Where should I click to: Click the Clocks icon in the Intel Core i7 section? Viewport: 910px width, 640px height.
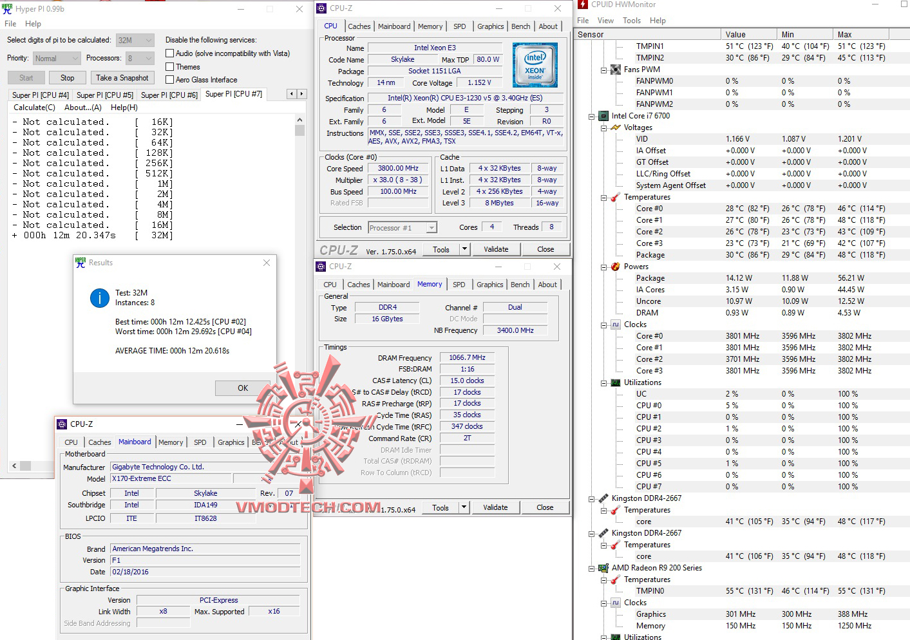pyautogui.click(x=616, y=325)
